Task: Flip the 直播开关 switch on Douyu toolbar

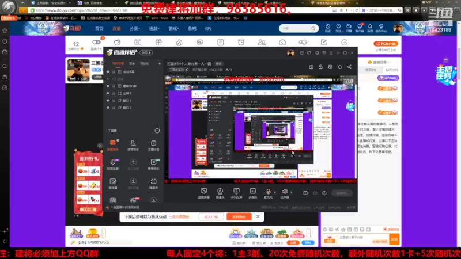Action: [96, 42]
